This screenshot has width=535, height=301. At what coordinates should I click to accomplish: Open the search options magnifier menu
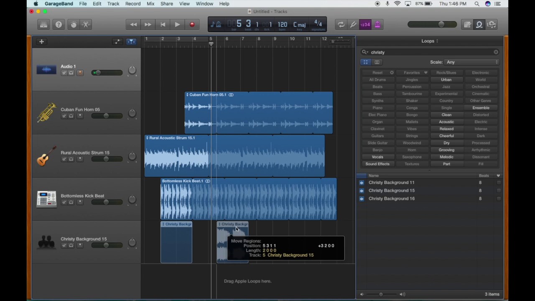click(365, 52)
